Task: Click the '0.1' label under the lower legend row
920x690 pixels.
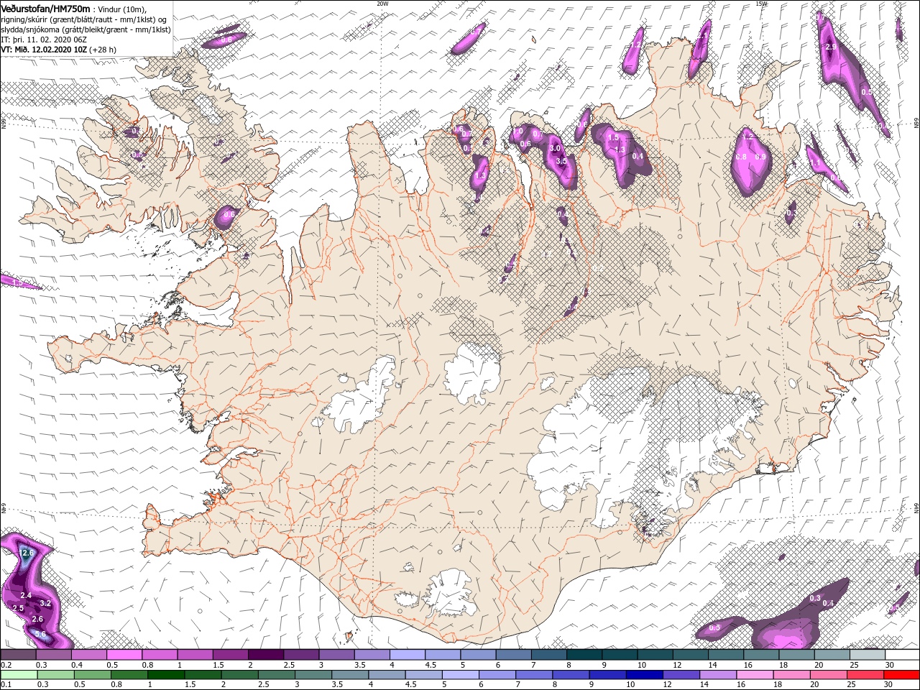Action: [6, 686]
